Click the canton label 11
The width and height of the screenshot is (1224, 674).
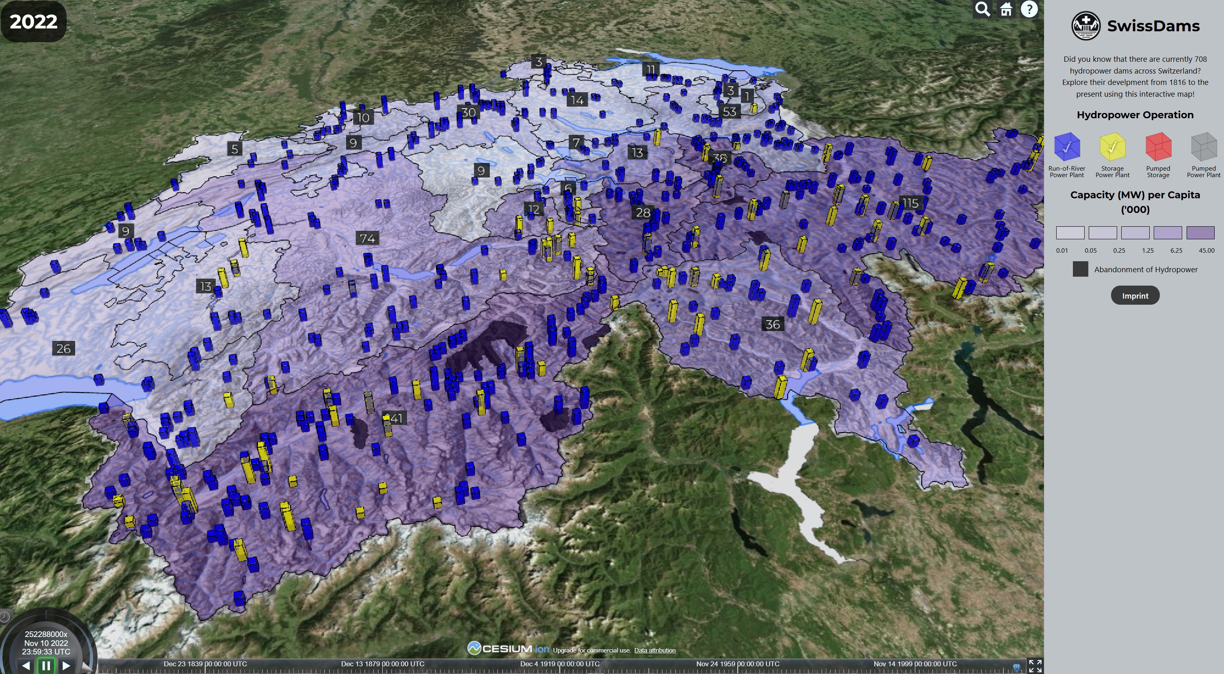(650, 69)
